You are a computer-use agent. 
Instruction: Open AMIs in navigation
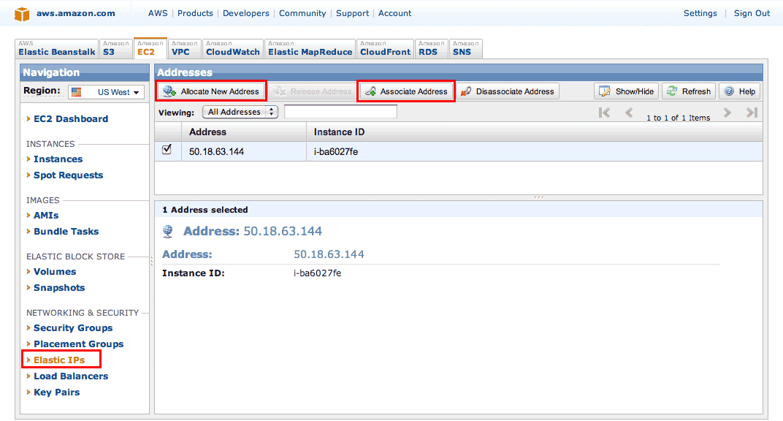coord(46,215)
